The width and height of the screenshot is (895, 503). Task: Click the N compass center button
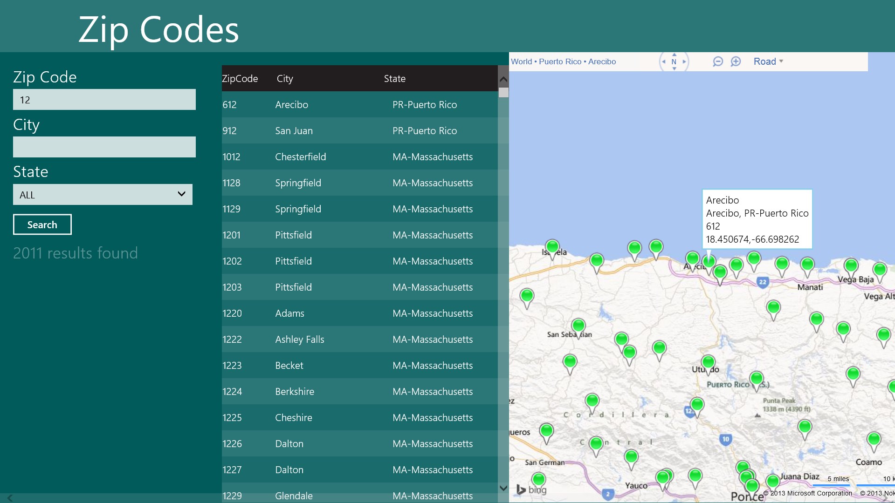coord(674,61)
